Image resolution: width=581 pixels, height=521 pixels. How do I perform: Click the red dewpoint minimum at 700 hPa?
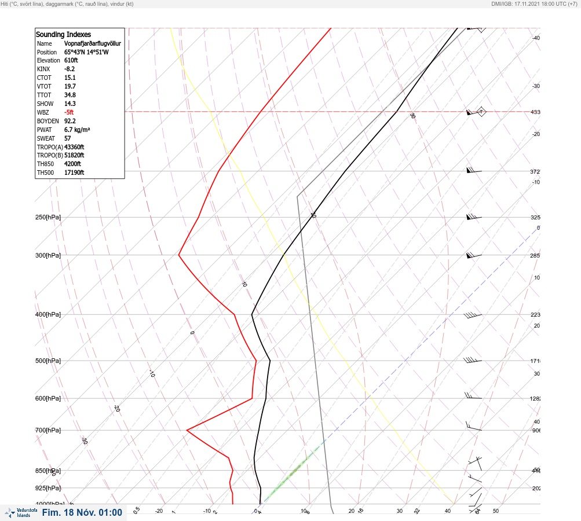187,430
